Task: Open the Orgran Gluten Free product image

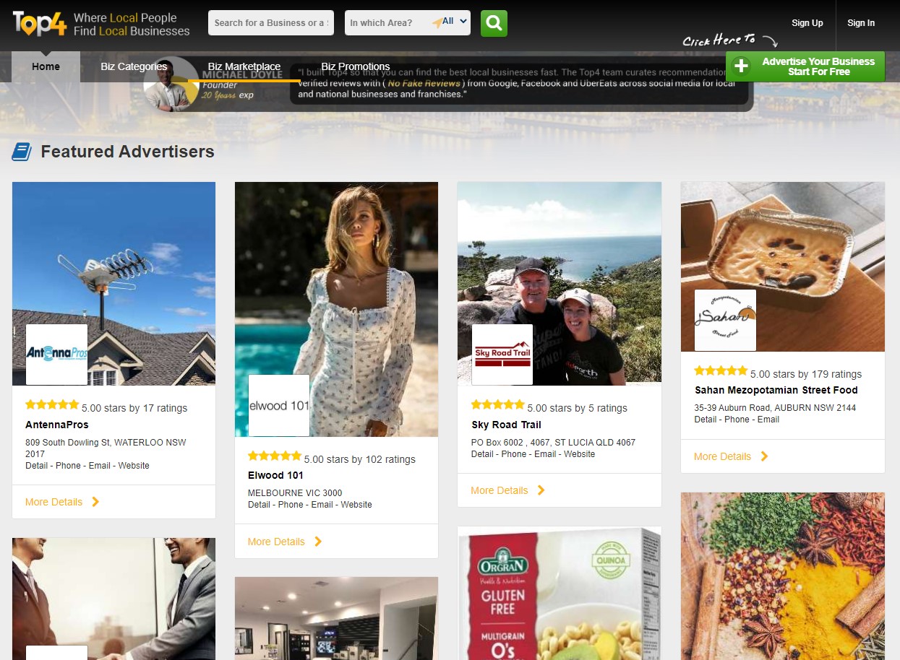Action: pyautogui.click(x=559, y=593)
